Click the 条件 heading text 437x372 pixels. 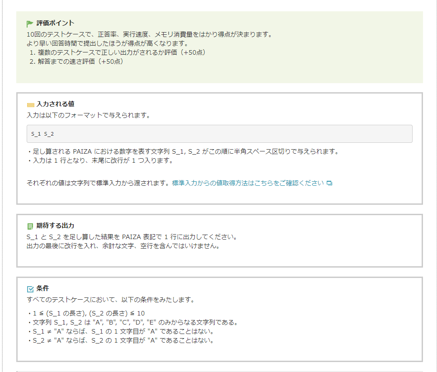point(42,288)
